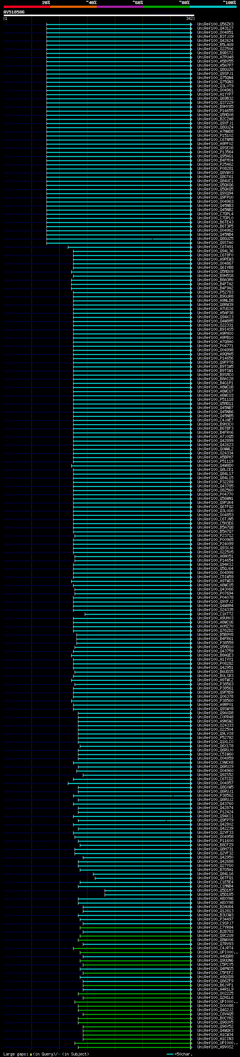Image resolution: width=240 pixels, height=1057 pixels.
Task: Click hit label UniRef100_A1IVX1
Action: coord(215,660)
